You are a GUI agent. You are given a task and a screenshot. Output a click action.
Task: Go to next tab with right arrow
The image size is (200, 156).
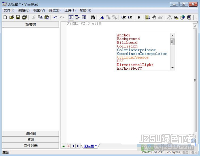[78, 146]
